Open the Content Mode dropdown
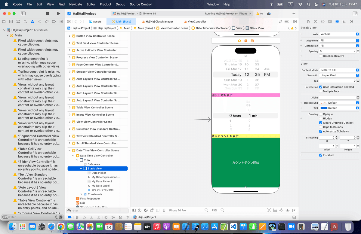361x234 pixels. tap(339, 70)
